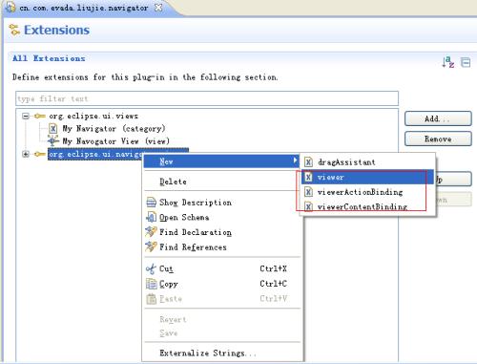
Task: Click the Add... button
Action: click(438, 118)
